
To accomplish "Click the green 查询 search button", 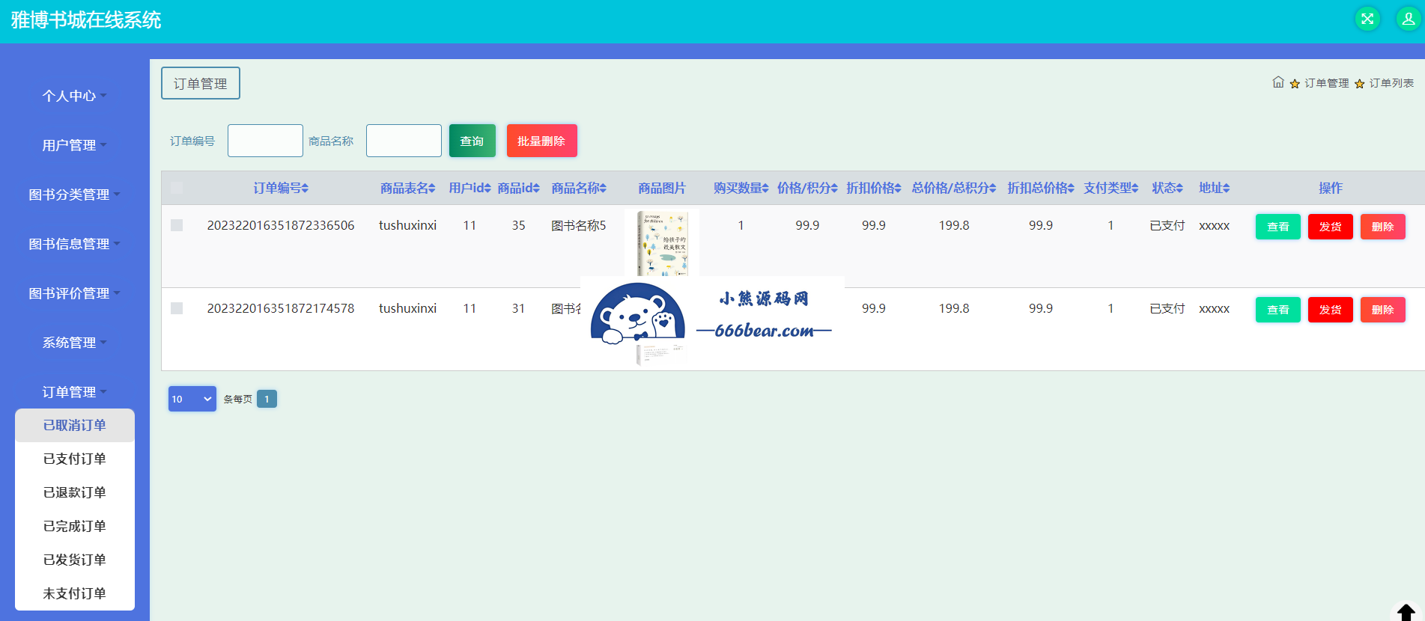I will coord(473,141).
